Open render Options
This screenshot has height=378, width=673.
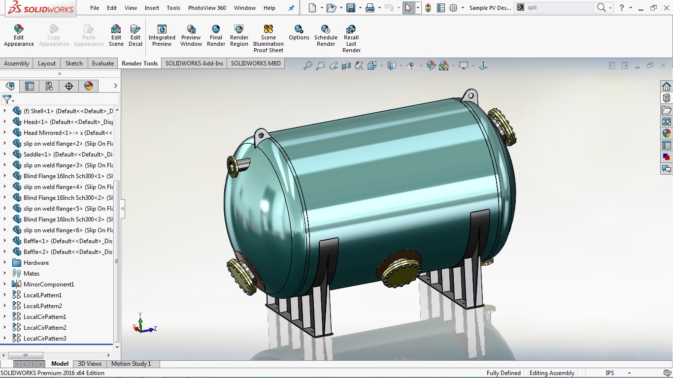coord(299,32)
